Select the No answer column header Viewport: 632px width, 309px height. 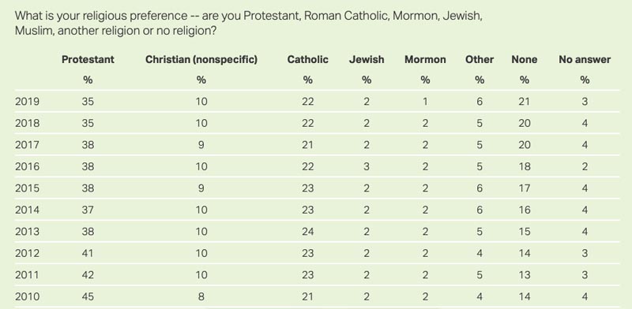click(585, 60)
